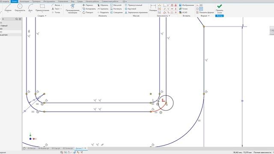The image size is (274, 154).
Task: Expand the Зависимость panel dropdown
Action: pos(164,16)
